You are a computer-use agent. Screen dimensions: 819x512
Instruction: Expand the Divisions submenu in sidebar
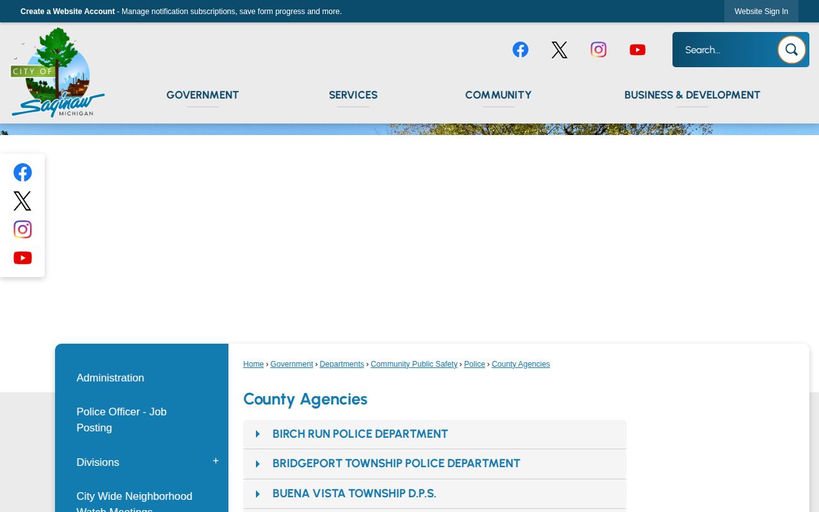pos(216,461)
